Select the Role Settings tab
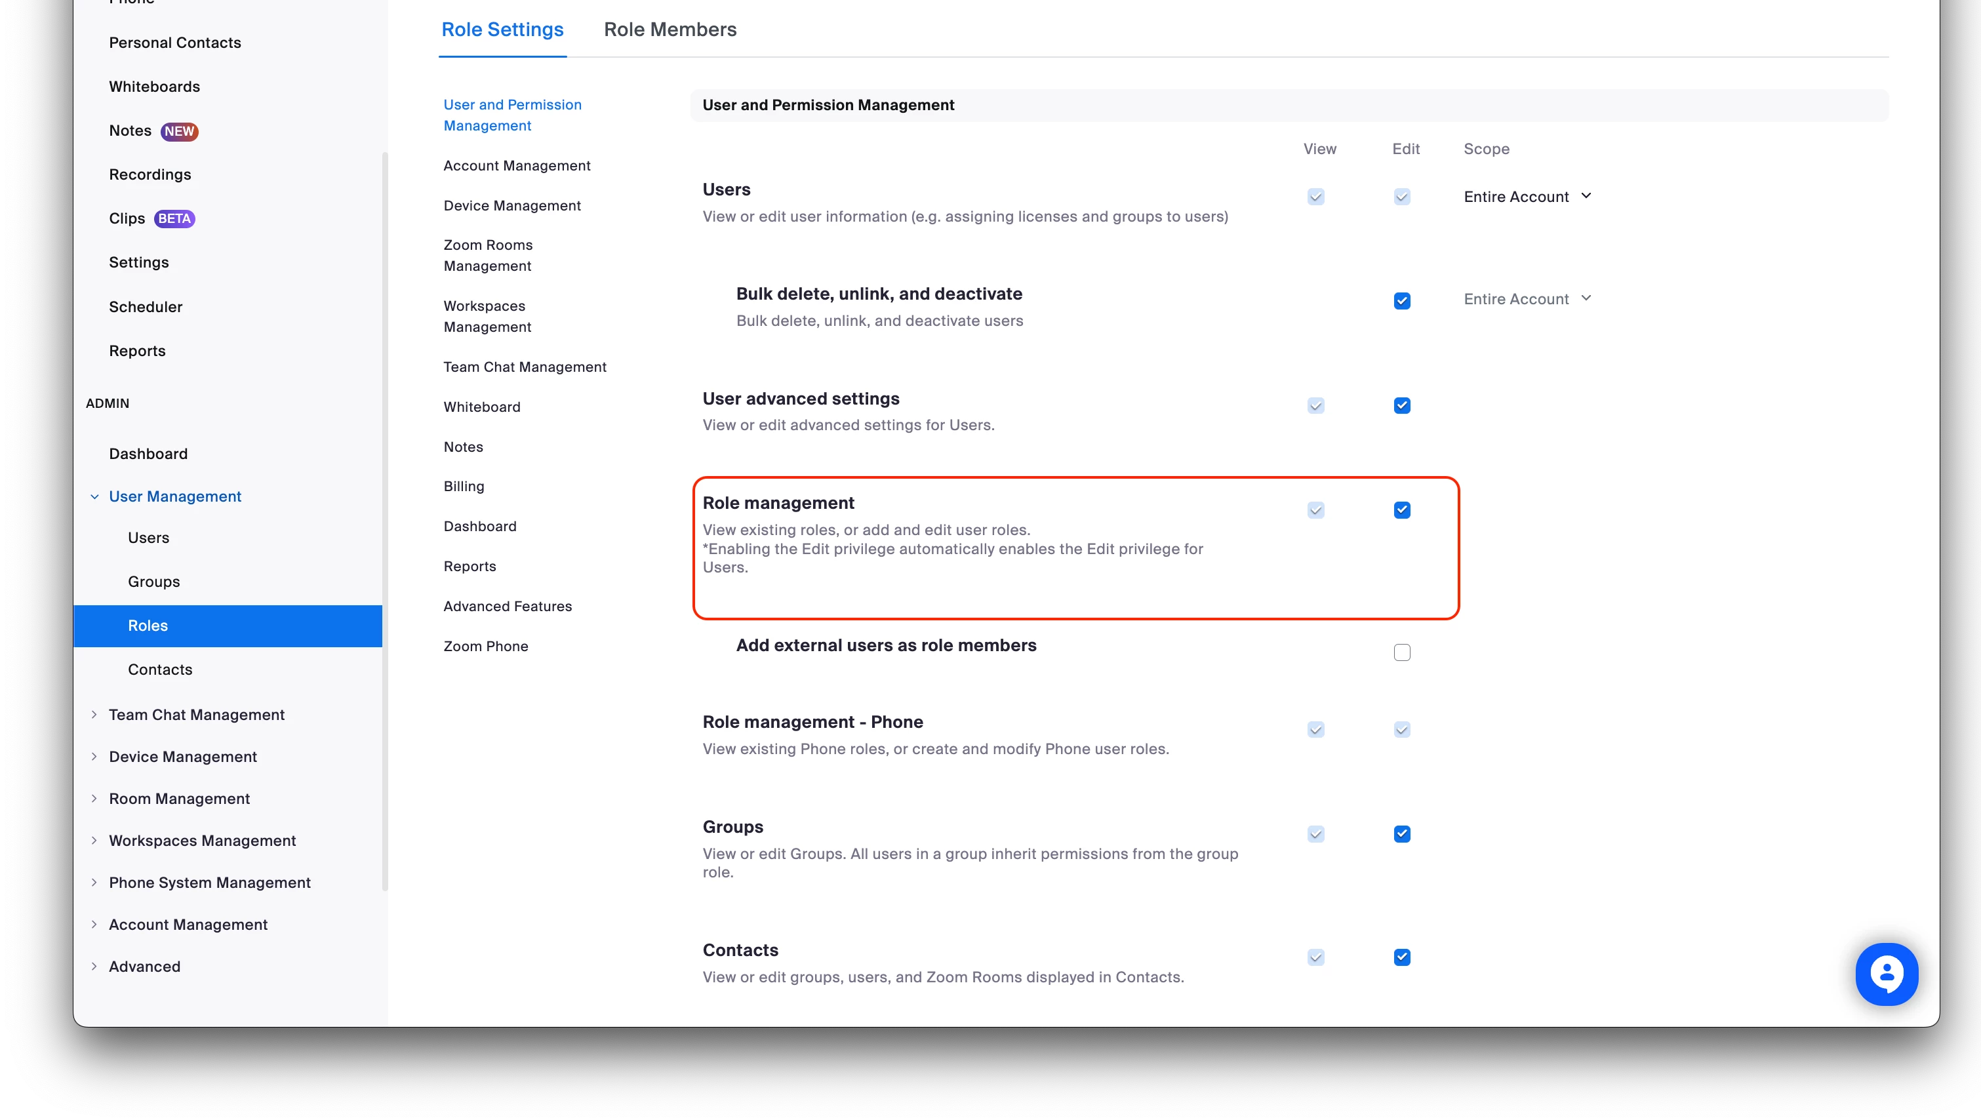The width and height of the screenshot is (1981, 1120). tap(502, 30)
